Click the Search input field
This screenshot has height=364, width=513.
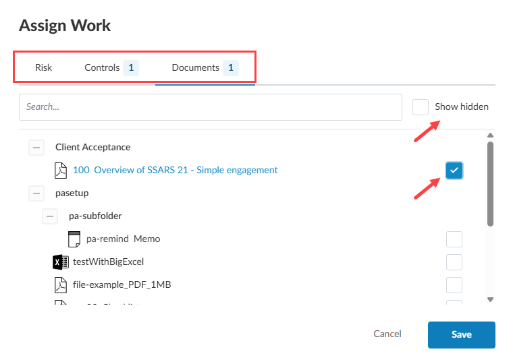[x=211, y=107]
